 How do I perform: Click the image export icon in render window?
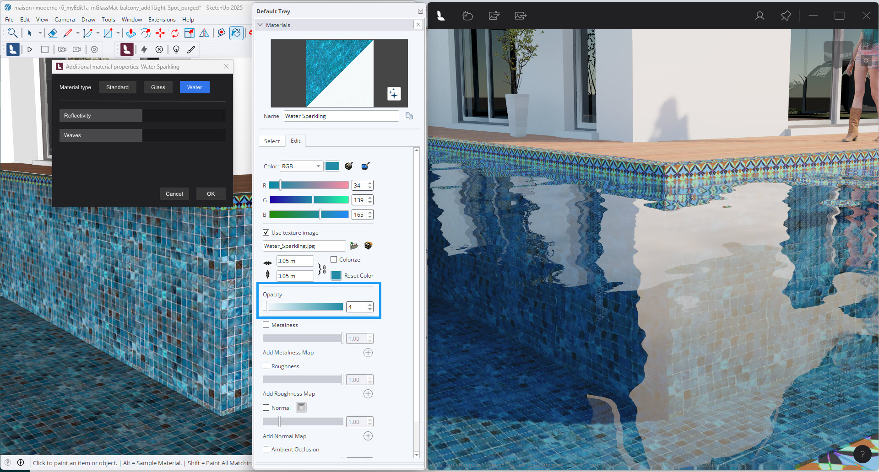point(520,16)
